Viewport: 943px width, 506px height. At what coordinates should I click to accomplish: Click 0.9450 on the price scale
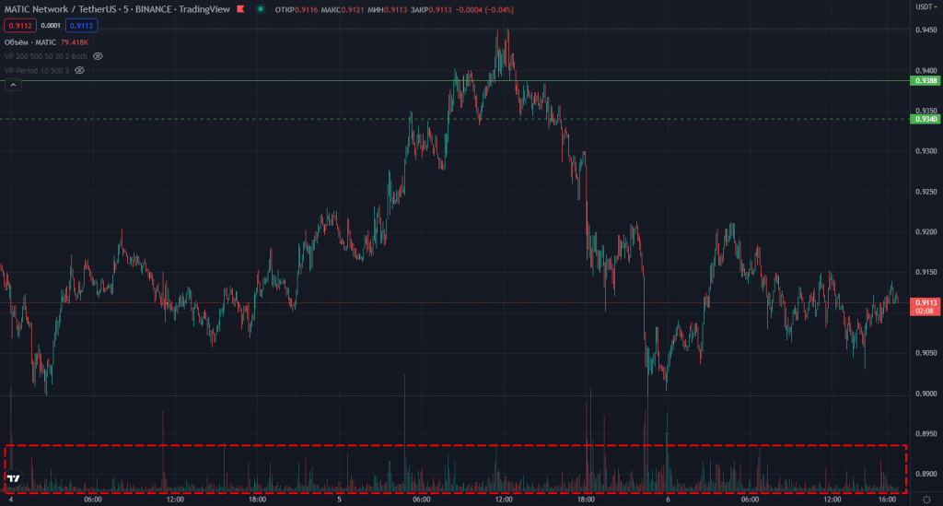tap(926, 29)
